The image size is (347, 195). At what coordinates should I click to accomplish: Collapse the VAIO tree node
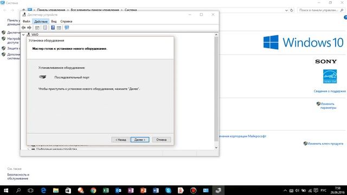pos(23,35)
